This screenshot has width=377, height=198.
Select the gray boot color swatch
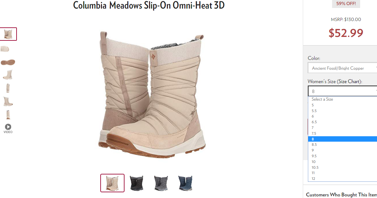point(161,183)
